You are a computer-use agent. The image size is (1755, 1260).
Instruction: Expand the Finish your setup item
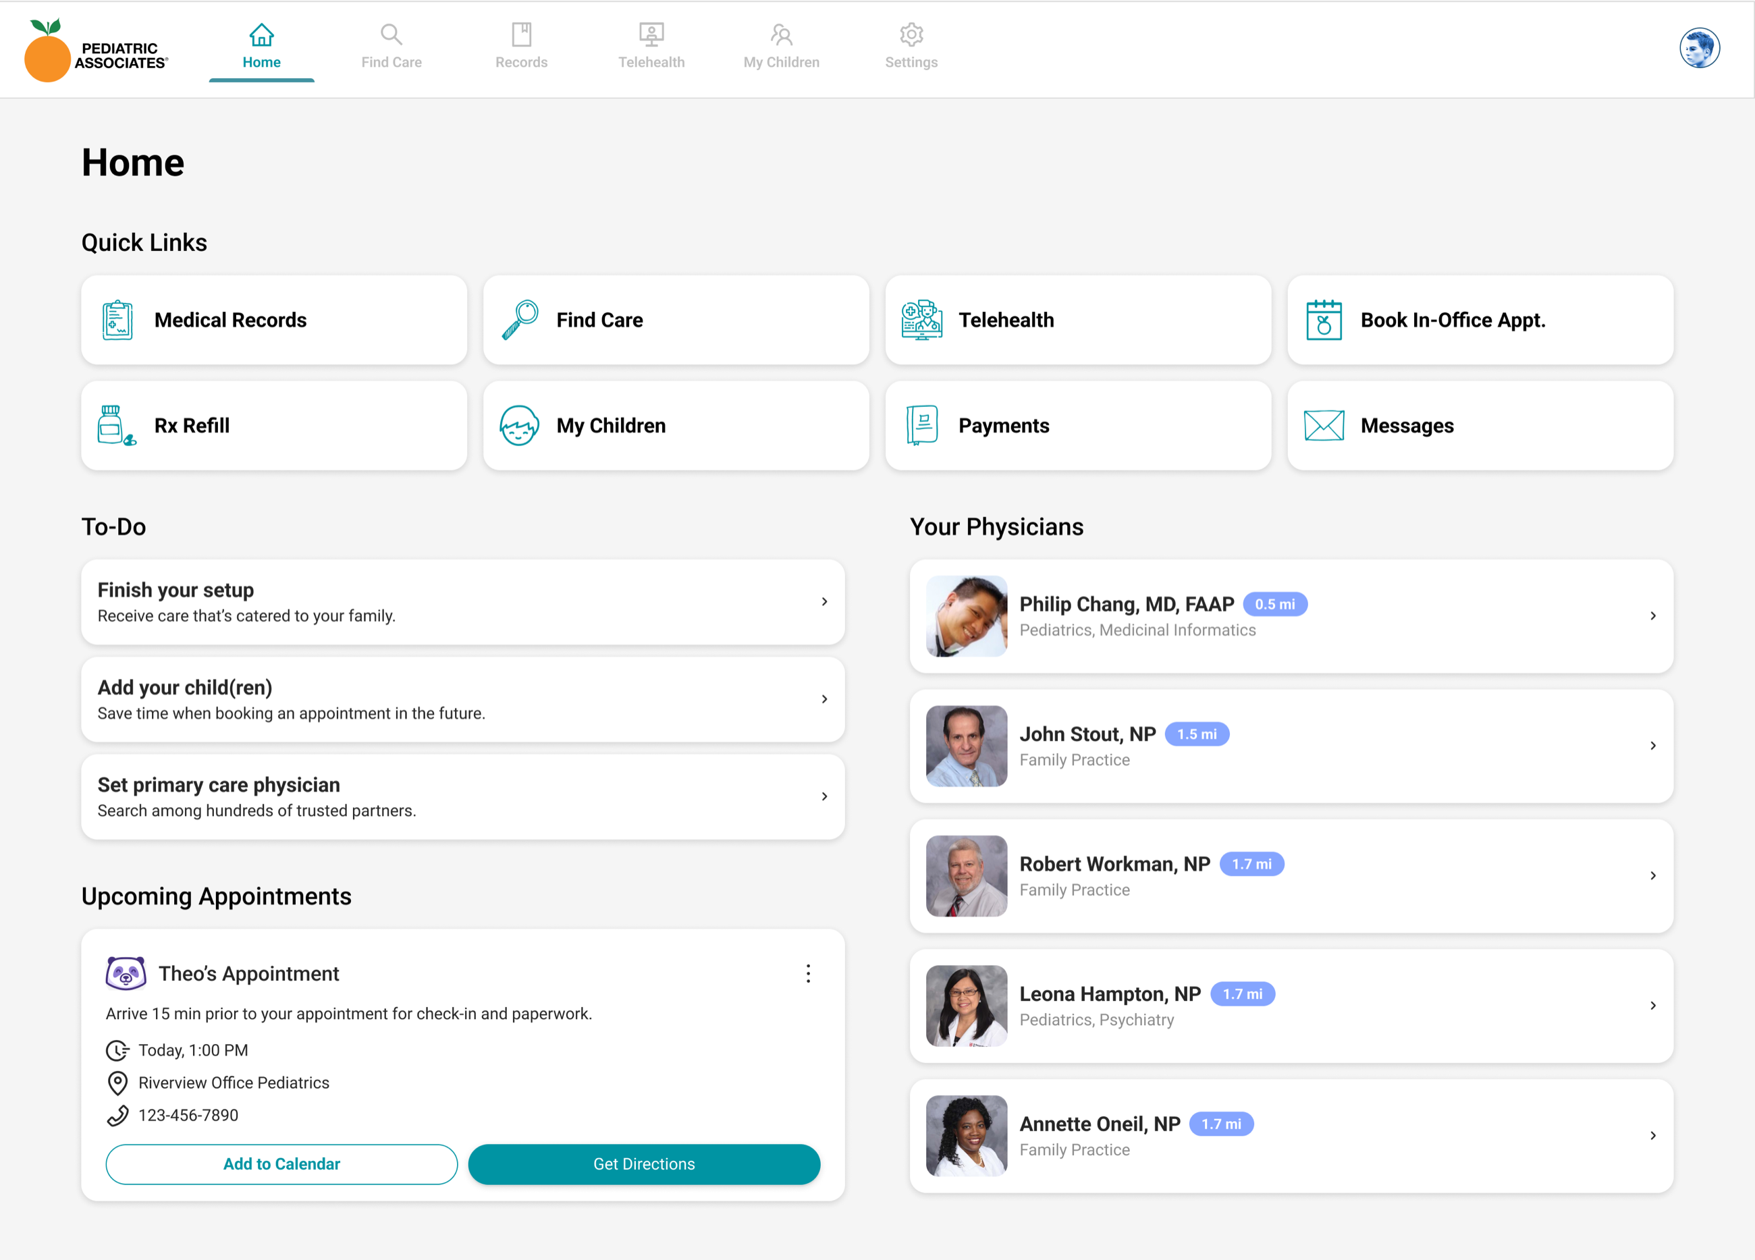pos(463,602)
